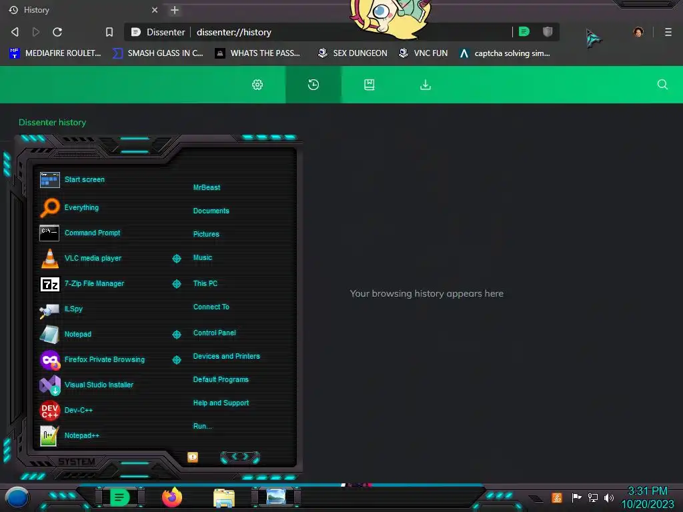The height and width of the screenshot is (512, 683).
Task: Open File Explorer on taskbar
Action: (224, 498)
